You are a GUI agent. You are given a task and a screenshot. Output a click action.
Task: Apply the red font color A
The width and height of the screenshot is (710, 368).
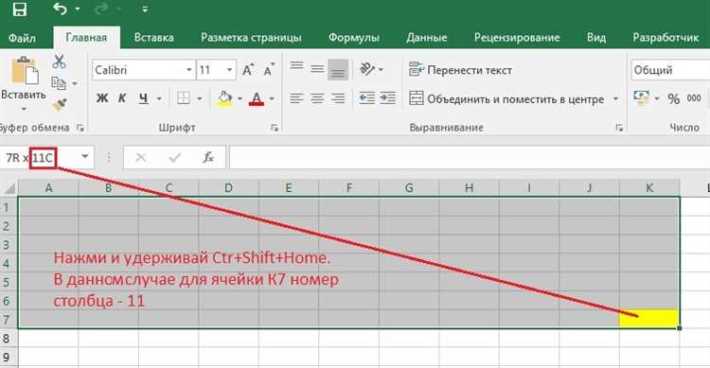257,98
